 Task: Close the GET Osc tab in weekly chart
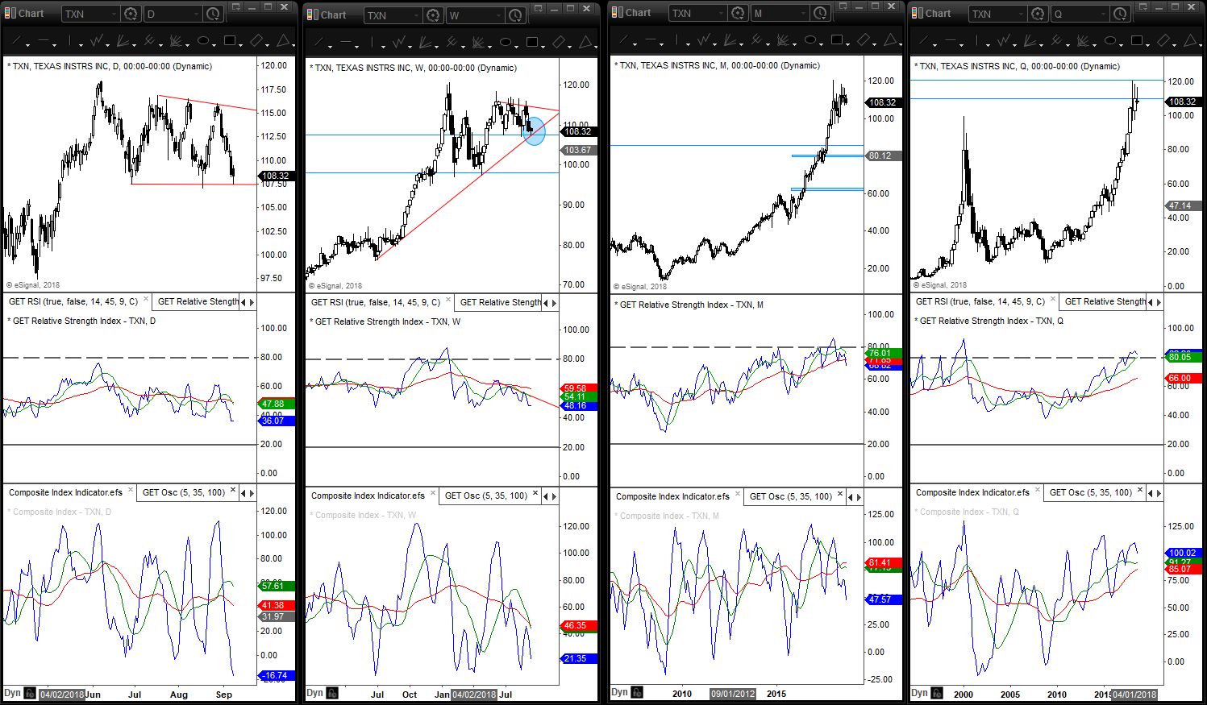point(535,493)
